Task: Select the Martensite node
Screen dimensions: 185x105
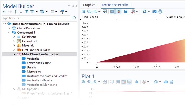Action: [34, 72]
